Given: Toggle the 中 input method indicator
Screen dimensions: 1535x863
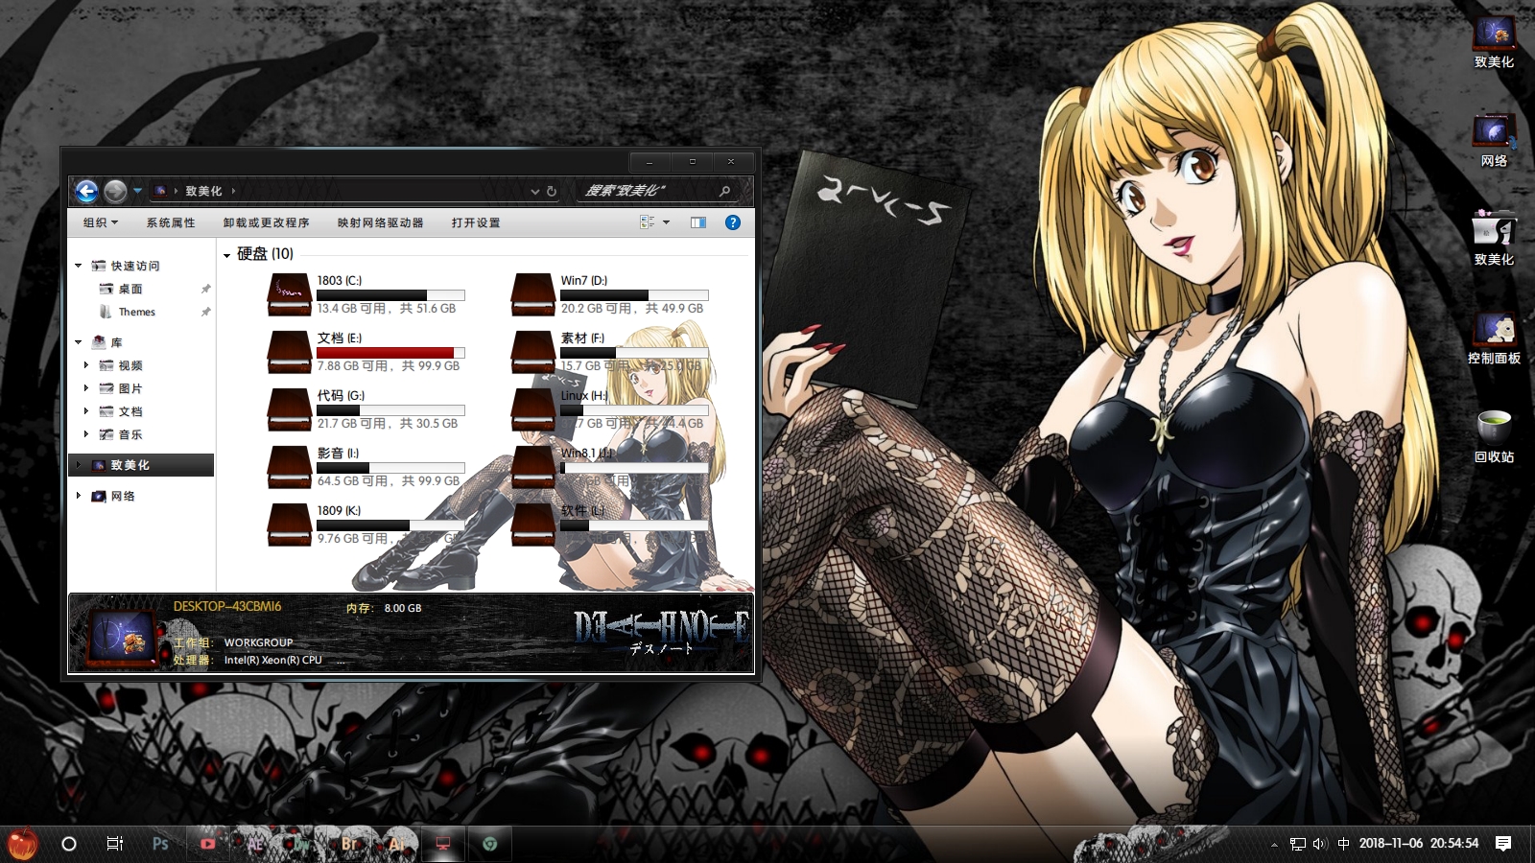Looking at the screenshot, I should point(1343,844).
